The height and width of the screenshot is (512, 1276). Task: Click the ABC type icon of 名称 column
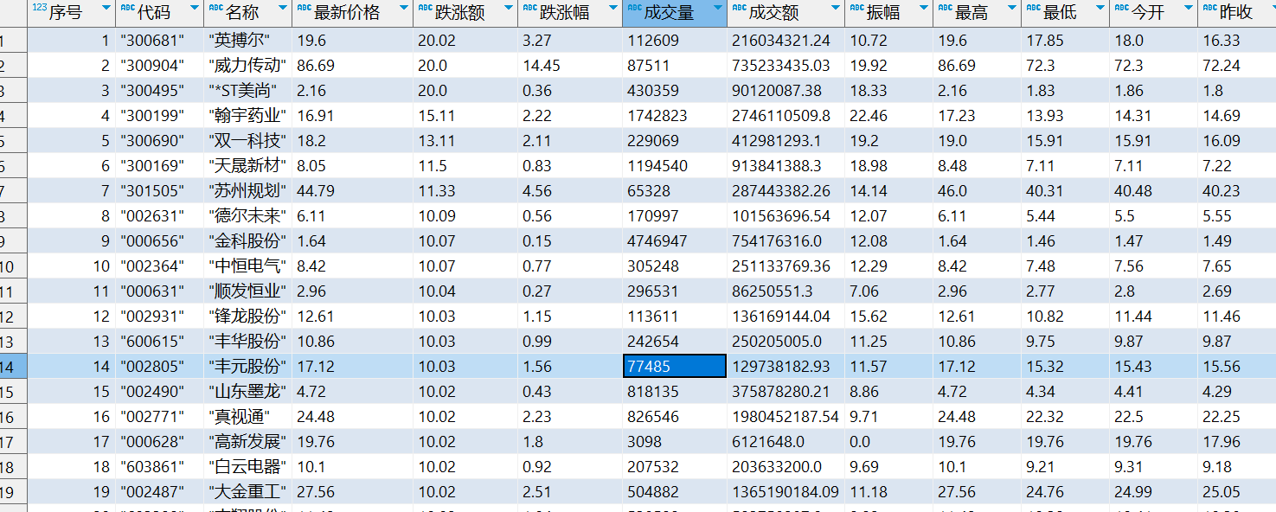[216, 8]
